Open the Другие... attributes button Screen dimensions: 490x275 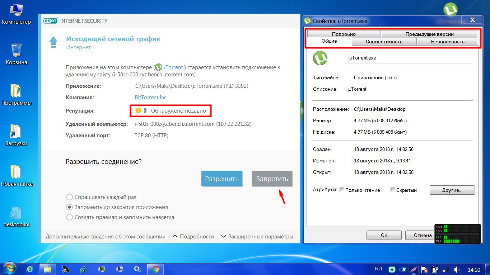(452, 190)
